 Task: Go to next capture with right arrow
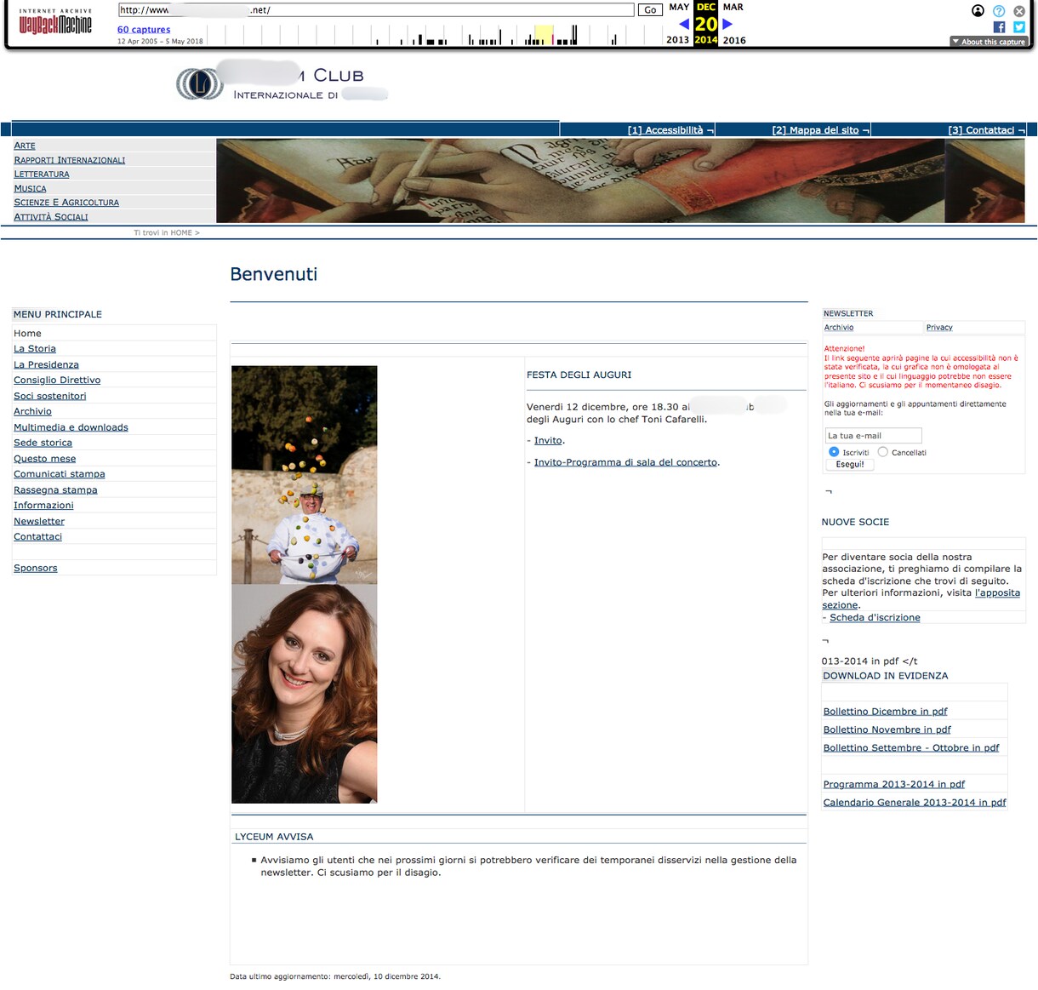pos(727,24)
